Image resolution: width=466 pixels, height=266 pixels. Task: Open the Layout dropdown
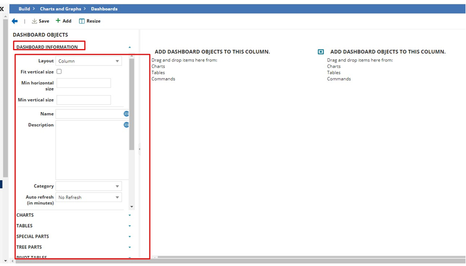point(89,61)
